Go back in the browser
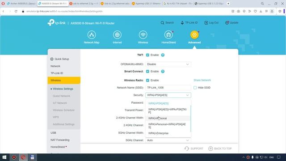The image size is (286, 161). click(3, 11)
